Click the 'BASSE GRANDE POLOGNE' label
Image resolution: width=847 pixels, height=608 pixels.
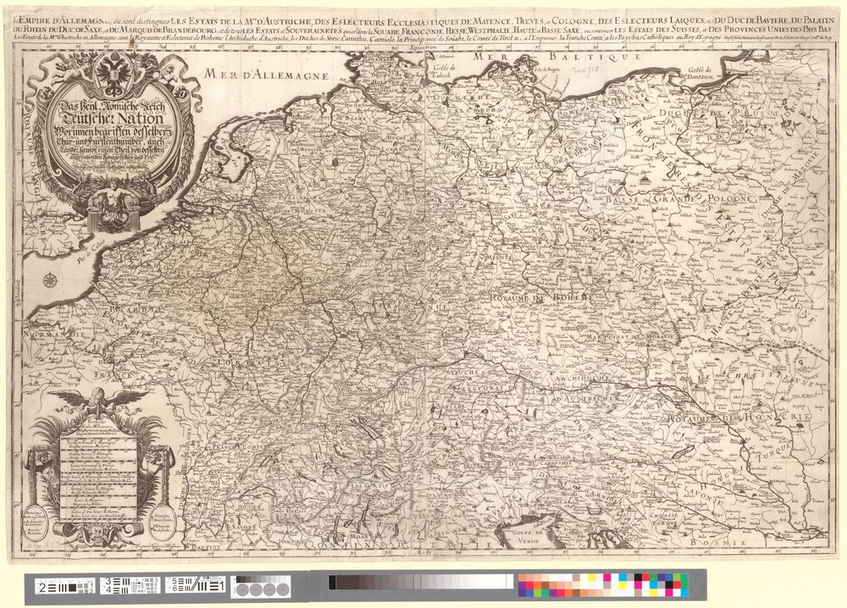click(x=678, y=199)
